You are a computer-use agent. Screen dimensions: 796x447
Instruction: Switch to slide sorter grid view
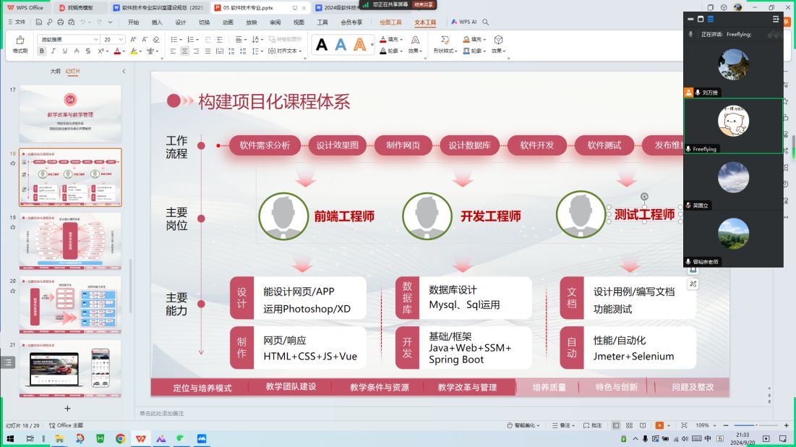(630, 425)
